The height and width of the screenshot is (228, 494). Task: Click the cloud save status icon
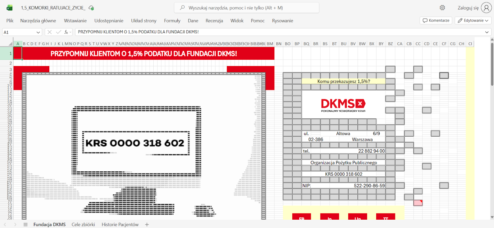pyautogui.click(x=91, y=8)
